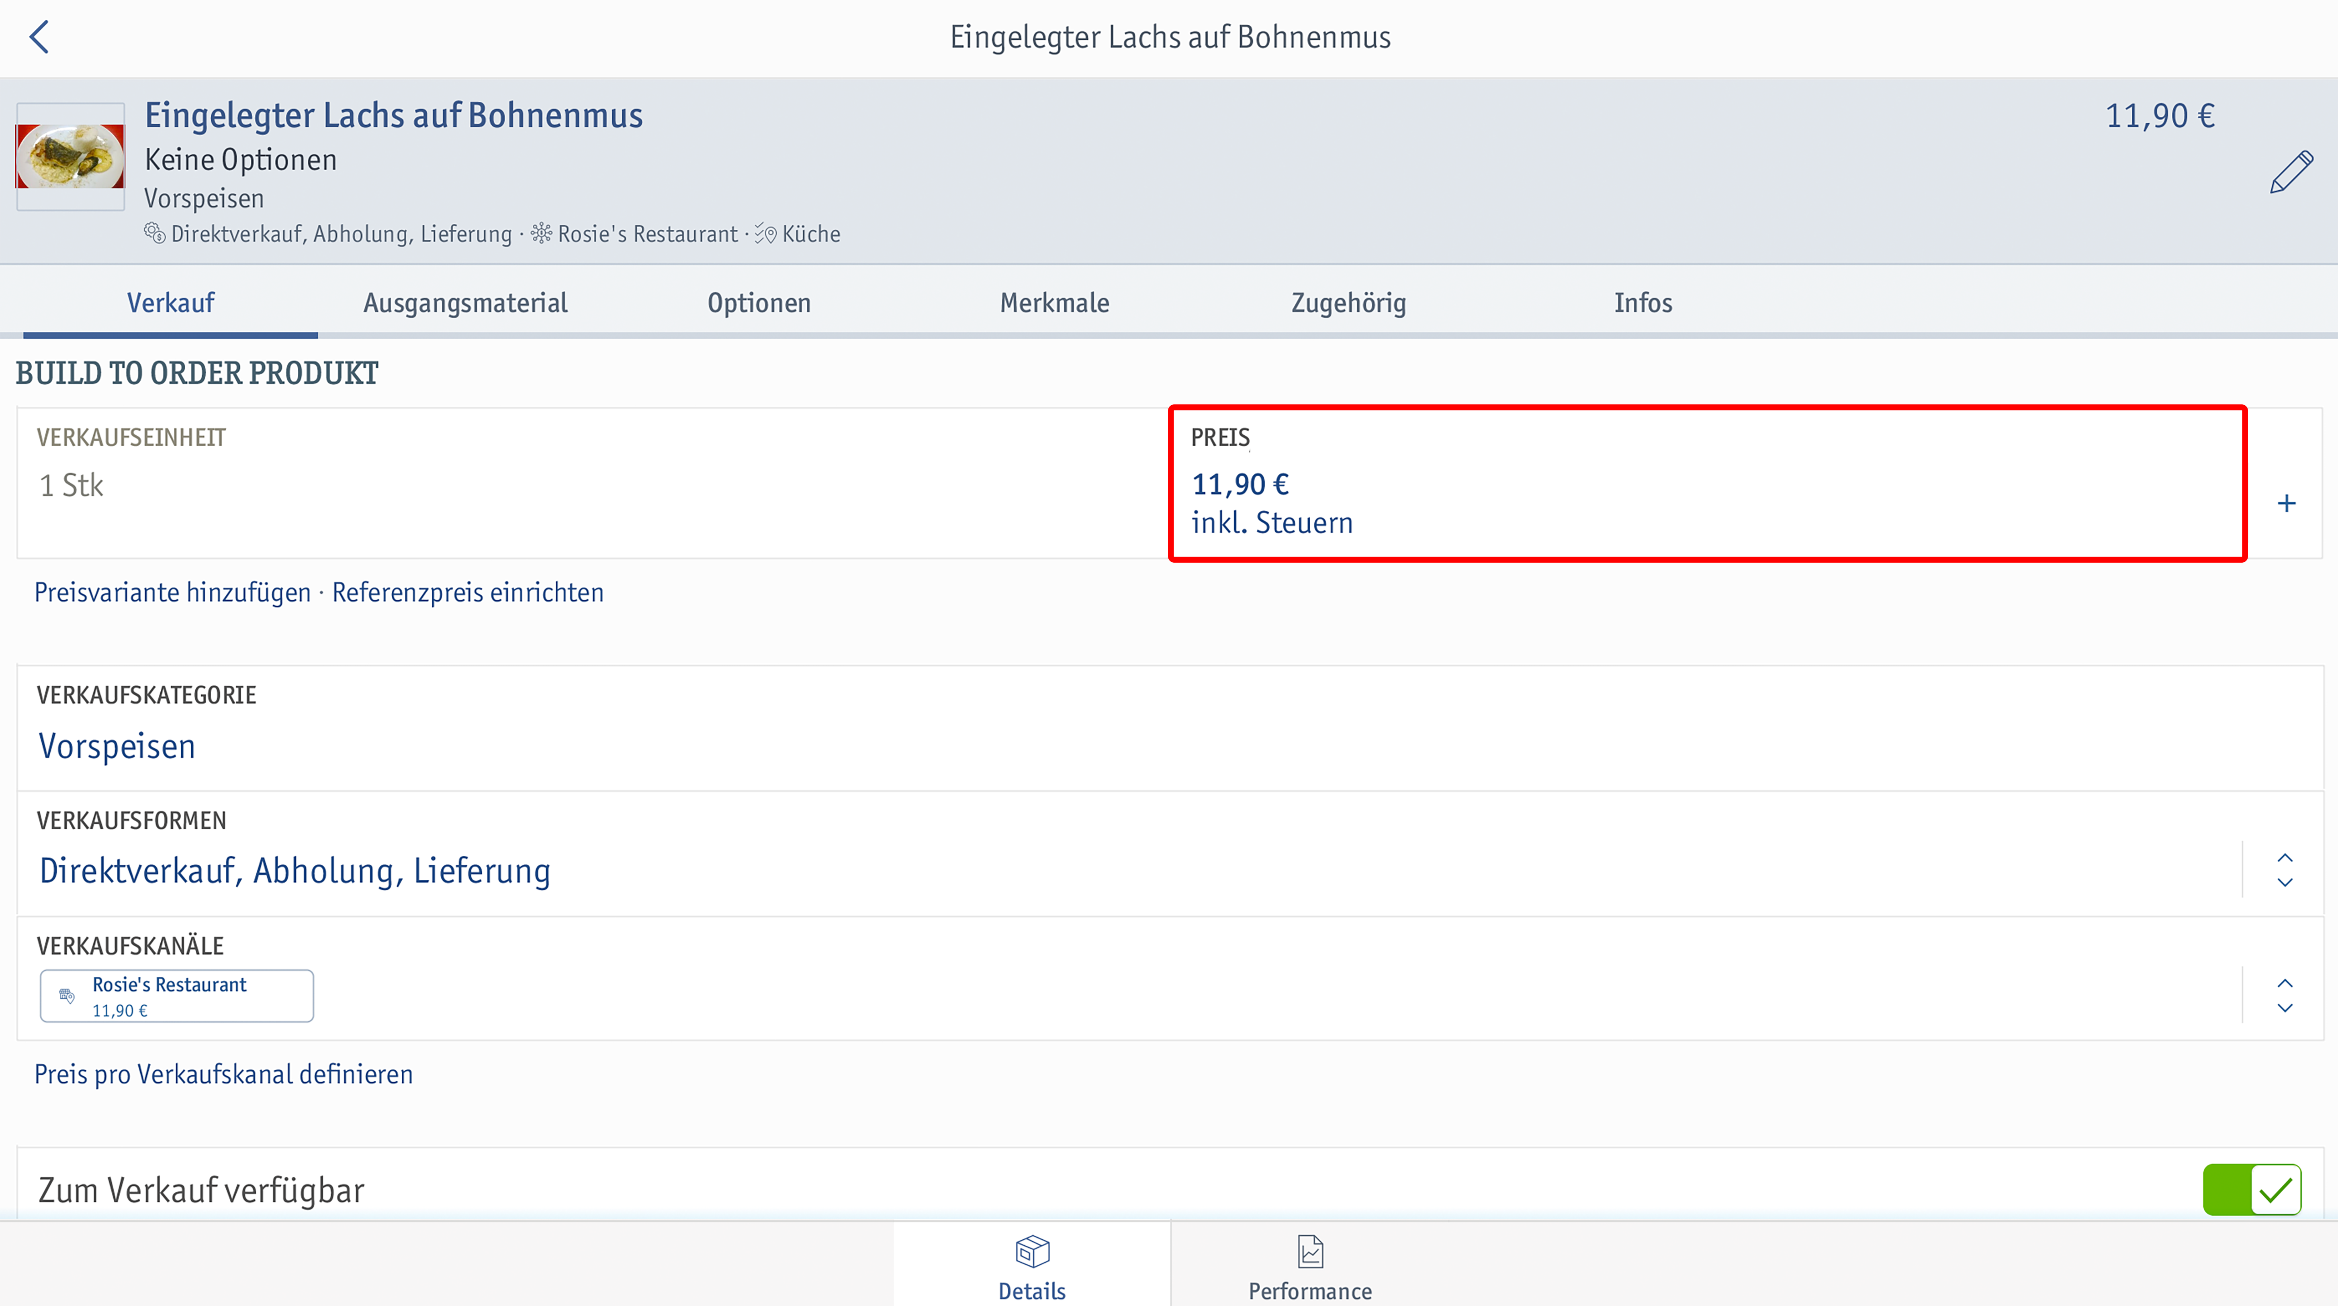Viewport: 2338px width, 1306px height.
Task: Expand the Verkaufsformen selector arrows
Action: pos(2285,870)
